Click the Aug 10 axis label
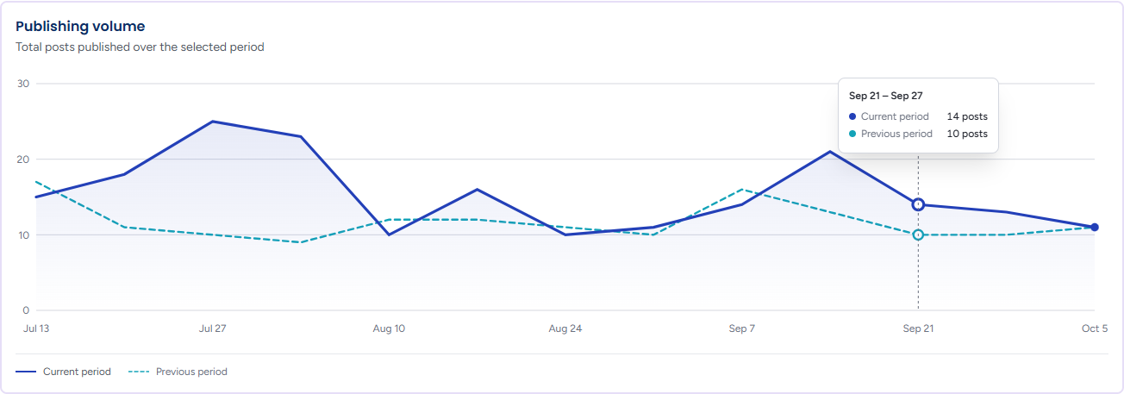 [389, 328]
